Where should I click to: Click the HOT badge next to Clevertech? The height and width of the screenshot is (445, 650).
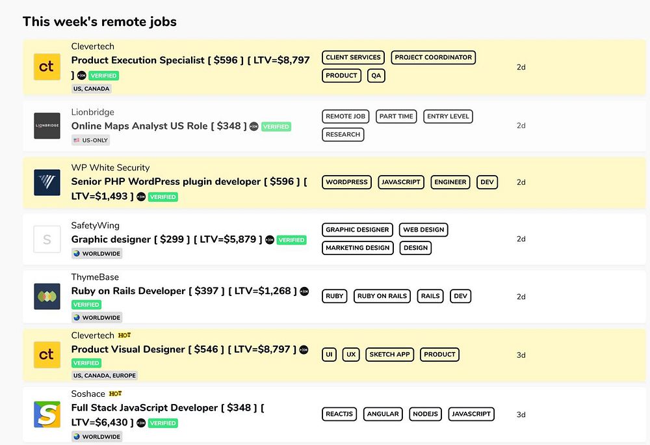point(124,335)
